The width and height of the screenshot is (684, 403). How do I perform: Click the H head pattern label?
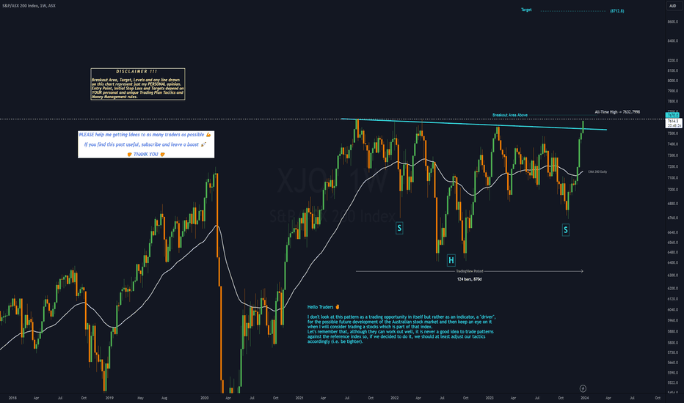(x=451, y=261)
